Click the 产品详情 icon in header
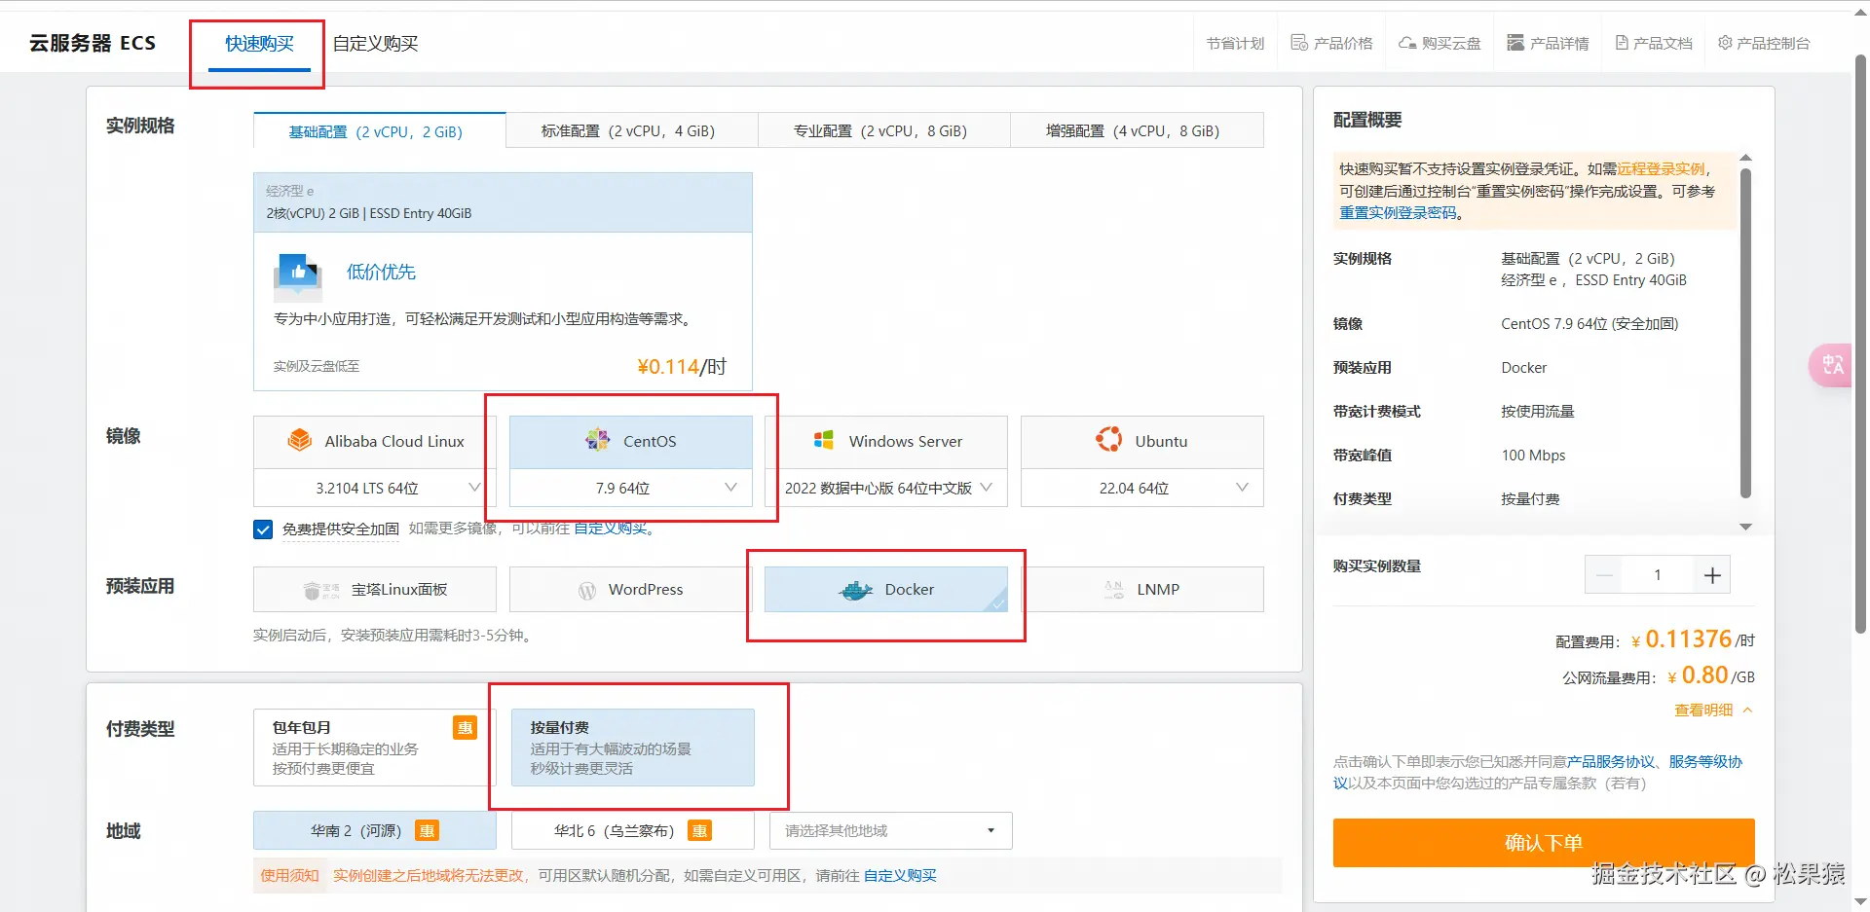 [1515, 43]
